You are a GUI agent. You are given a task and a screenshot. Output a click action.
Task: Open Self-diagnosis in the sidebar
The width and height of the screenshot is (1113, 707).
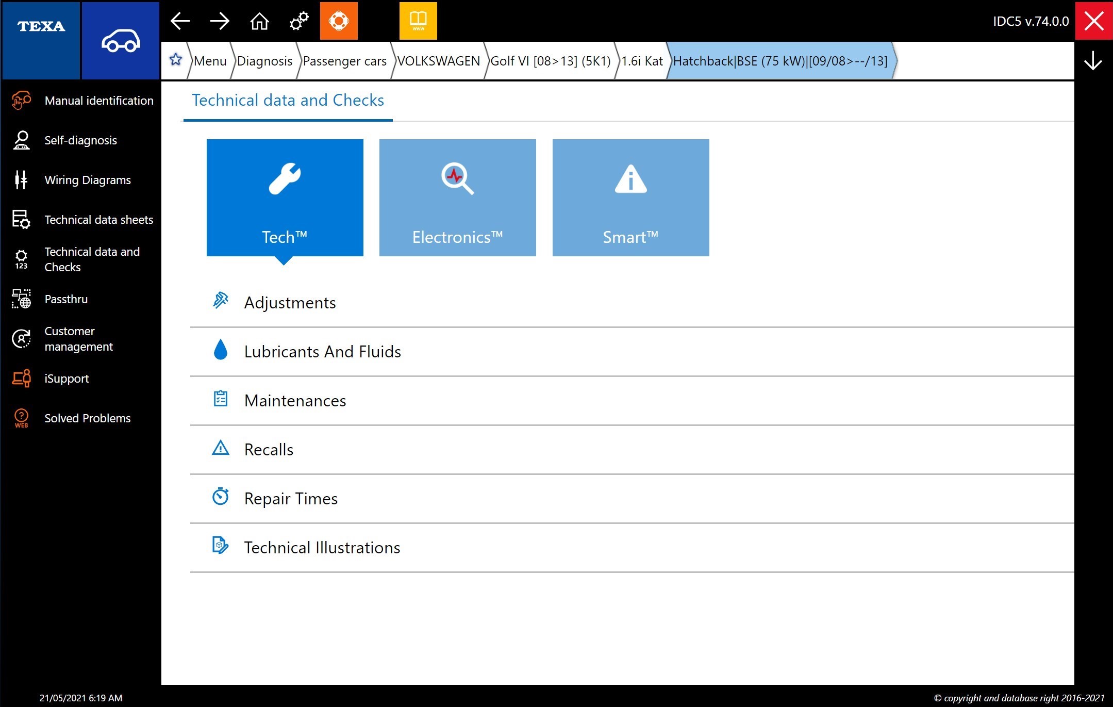(x=82, y=140)
